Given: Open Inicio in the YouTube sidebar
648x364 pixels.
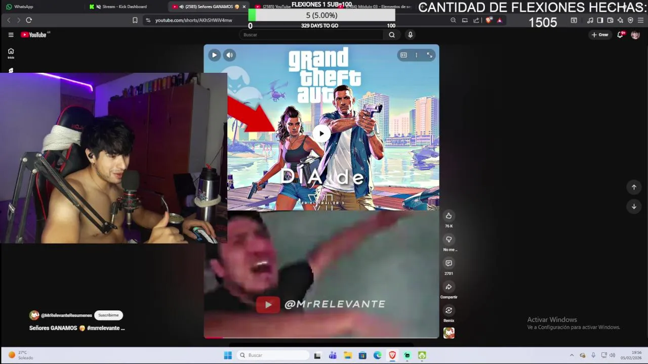Looking at the screenshot, I should click(x=11, y=53).
